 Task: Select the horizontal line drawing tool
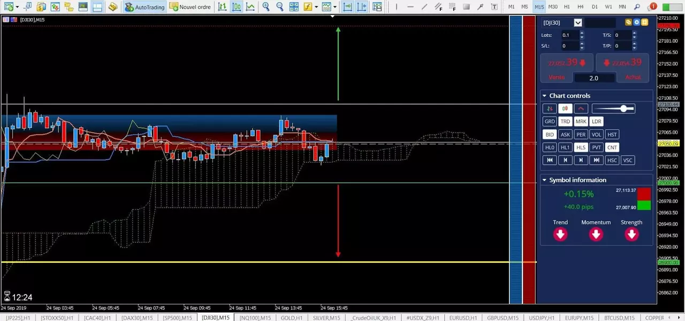[410, 7]
